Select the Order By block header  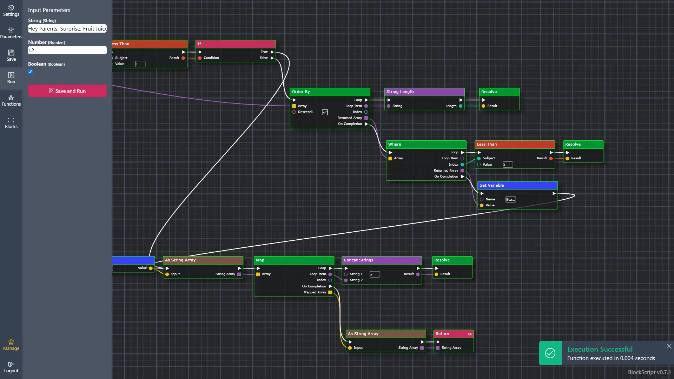tap(330, 92)
